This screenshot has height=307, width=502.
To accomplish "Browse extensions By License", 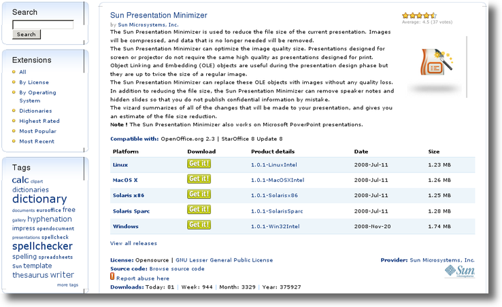I will click(34, 82).
